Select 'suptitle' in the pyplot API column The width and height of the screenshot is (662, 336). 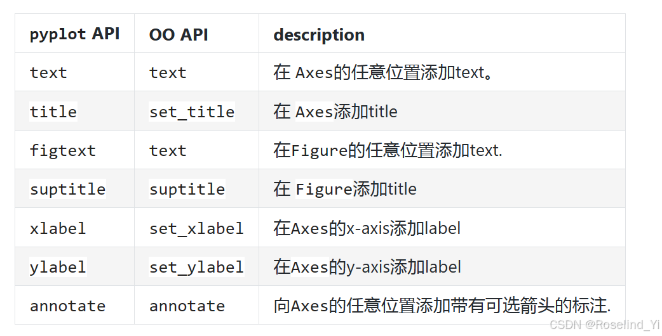pyautogui.click(x=67, y=189)
